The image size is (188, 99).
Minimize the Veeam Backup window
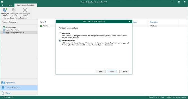point(173,2)
